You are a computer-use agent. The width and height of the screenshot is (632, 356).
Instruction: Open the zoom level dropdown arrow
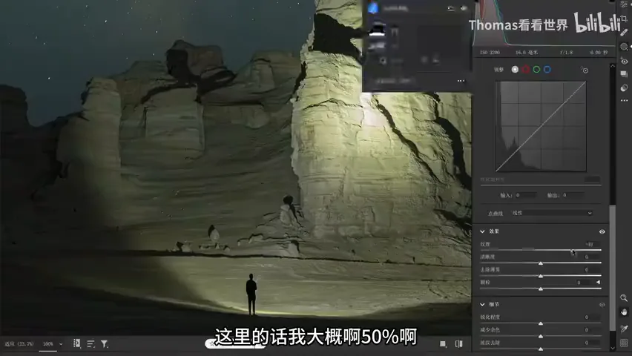[x=61, y=344]
